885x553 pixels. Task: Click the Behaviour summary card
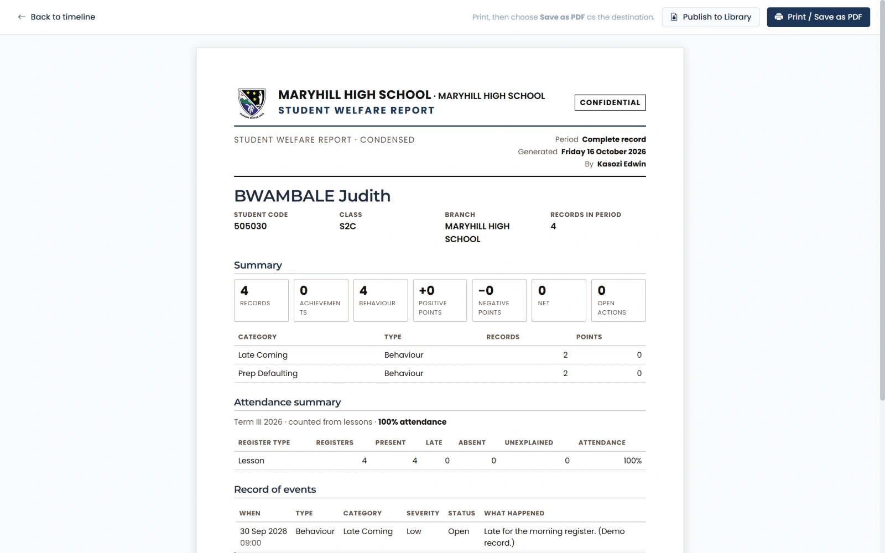381,300
